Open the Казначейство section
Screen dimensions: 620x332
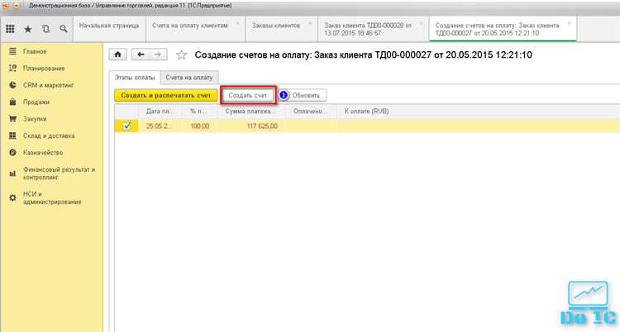pos(43,153)
